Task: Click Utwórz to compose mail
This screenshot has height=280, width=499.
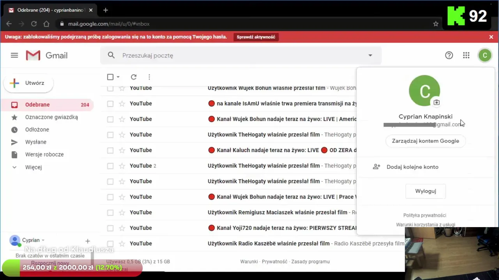Action: point(28,83)
